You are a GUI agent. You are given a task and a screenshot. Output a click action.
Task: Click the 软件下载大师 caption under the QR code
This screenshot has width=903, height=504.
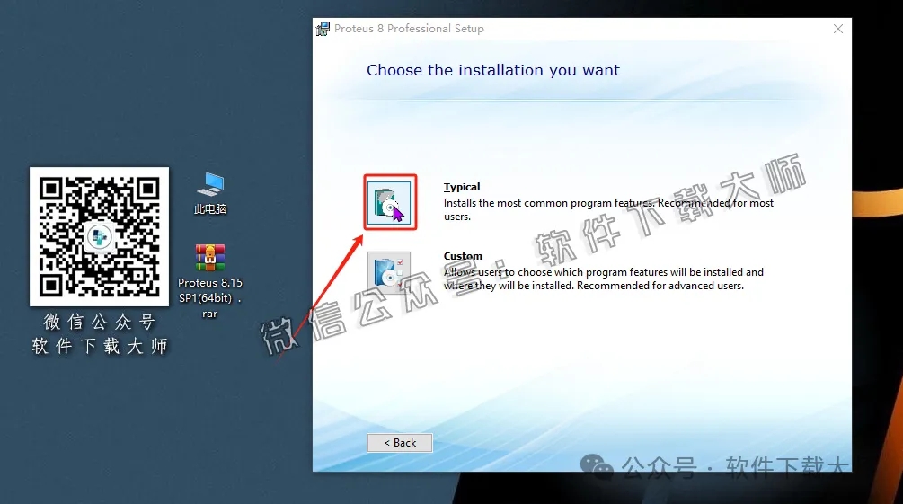[99, 346]
